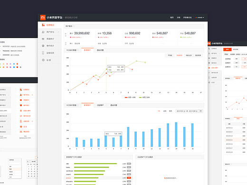This screenshot has width=247, height=185.
Task: Click the user silhouette icon in the main sidebar
Action: pyautogui.click(x=43, y=32)
